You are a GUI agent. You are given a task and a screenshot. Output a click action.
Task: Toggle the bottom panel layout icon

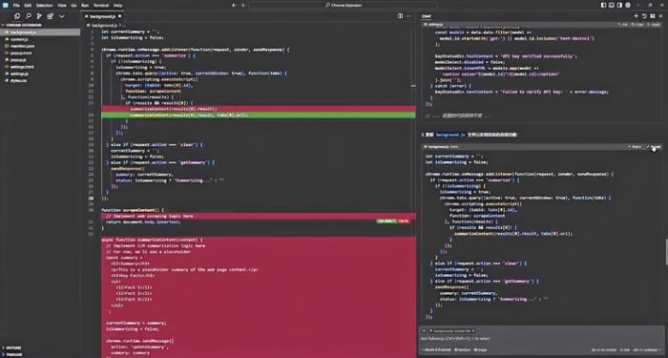point(612,5)
